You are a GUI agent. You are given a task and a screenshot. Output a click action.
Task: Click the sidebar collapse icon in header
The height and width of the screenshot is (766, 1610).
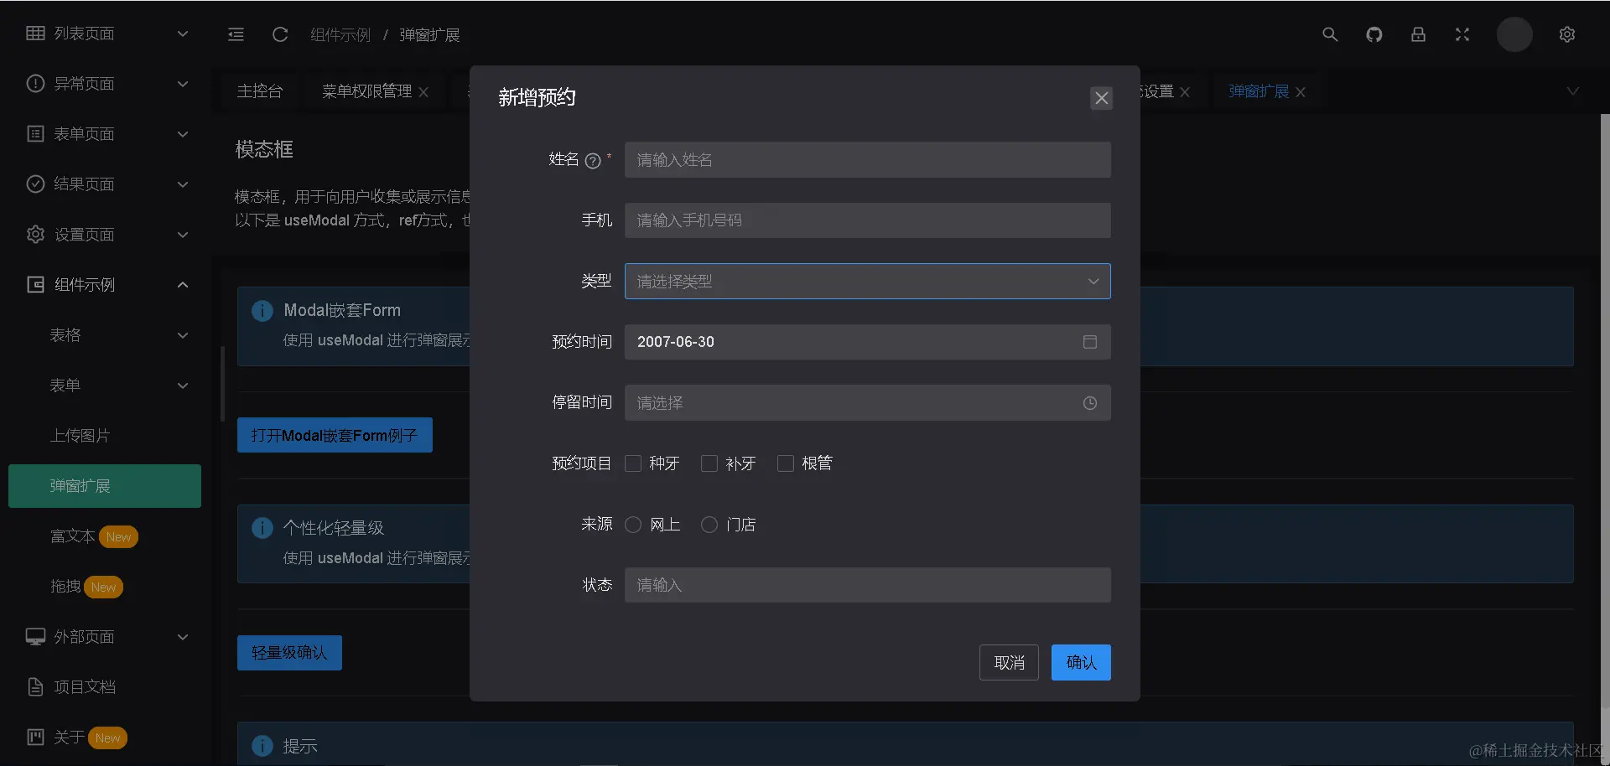[236, 34]
